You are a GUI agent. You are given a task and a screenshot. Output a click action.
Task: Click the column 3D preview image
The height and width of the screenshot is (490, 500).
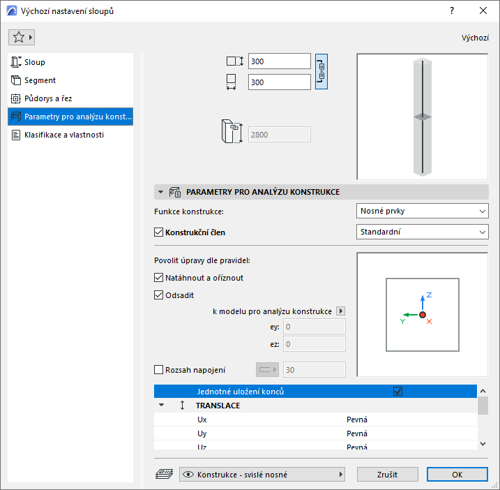pos(423,117)
